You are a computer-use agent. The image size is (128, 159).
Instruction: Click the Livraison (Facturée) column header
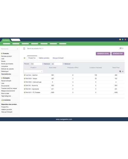96,68
